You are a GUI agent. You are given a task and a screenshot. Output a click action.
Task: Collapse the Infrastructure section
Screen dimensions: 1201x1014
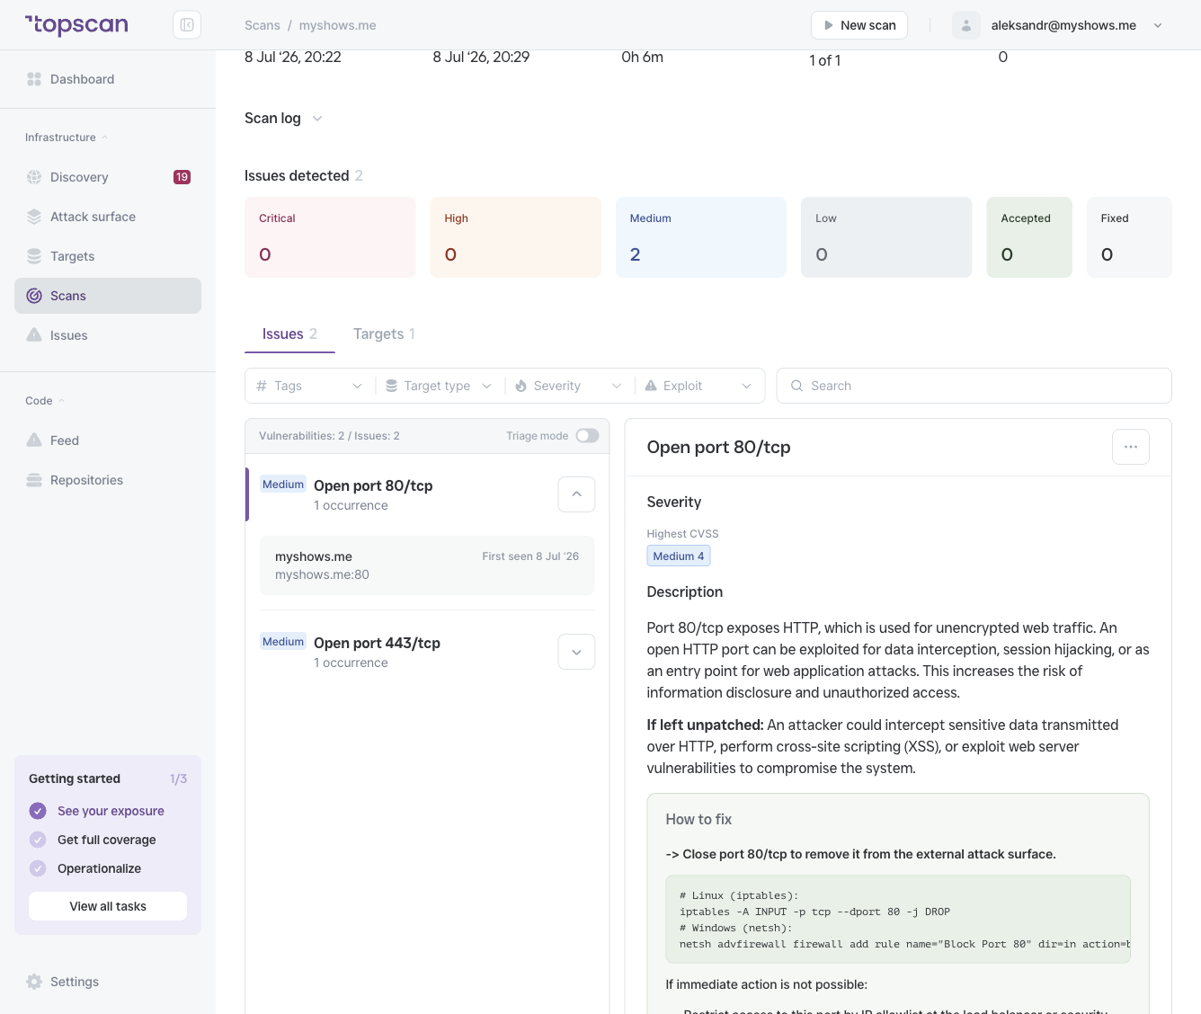(x=67, y=138)
